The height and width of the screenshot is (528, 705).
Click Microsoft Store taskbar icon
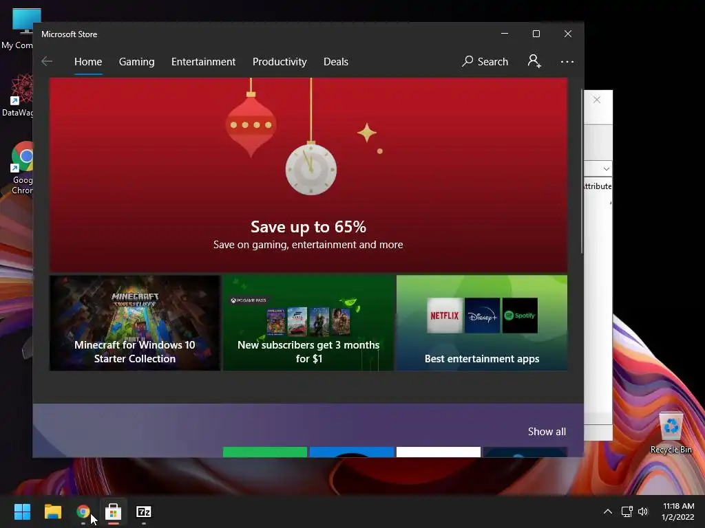pos(114,511)
